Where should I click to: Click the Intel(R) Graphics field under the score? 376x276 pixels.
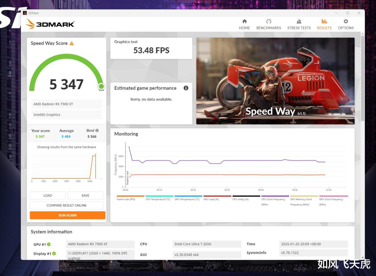[x=67, y=115]
